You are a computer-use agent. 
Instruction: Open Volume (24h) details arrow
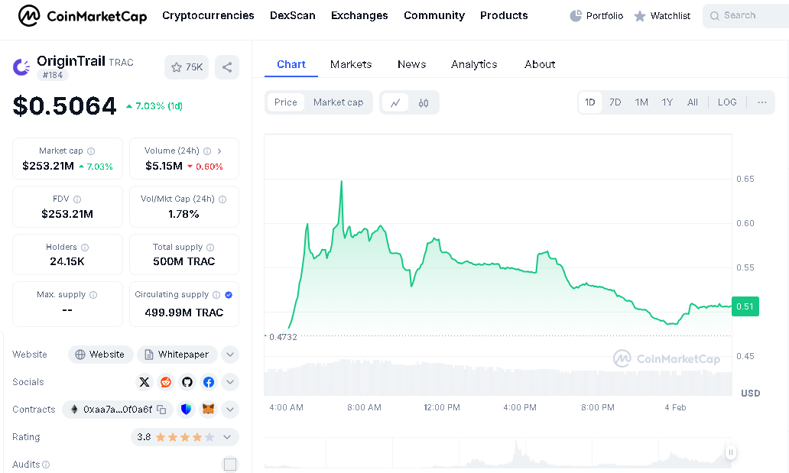(x=219, y=151)
